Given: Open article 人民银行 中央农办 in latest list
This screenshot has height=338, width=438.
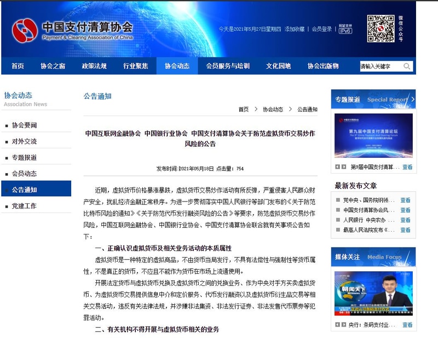Looking at the screenshot, I should point(368,220).
